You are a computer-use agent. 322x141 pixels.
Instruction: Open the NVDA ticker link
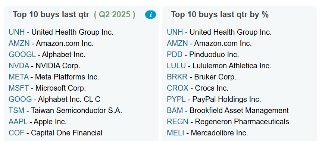[19, 66]
